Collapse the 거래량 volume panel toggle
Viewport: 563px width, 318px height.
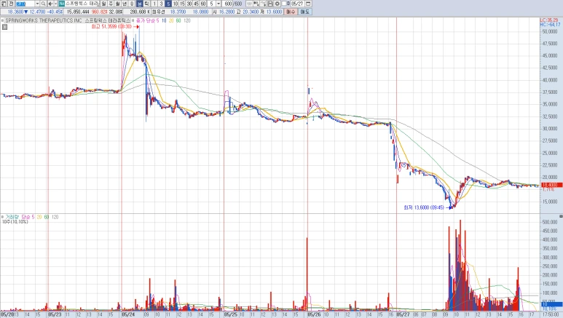[x=2, y=217]
